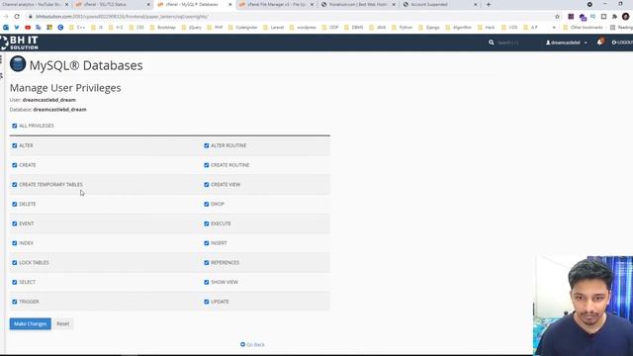This screenshot has height=356, width=633.
Task: Click the Reset button
Action: [63, 323]
